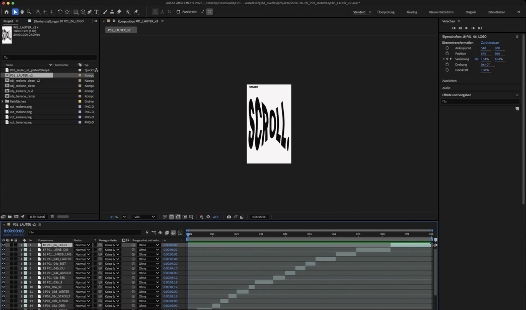Image resolution: width=526 pixels, height=310 pixels.
Task: Toggle the scale constrain proportions link
Action: (477, 59)
